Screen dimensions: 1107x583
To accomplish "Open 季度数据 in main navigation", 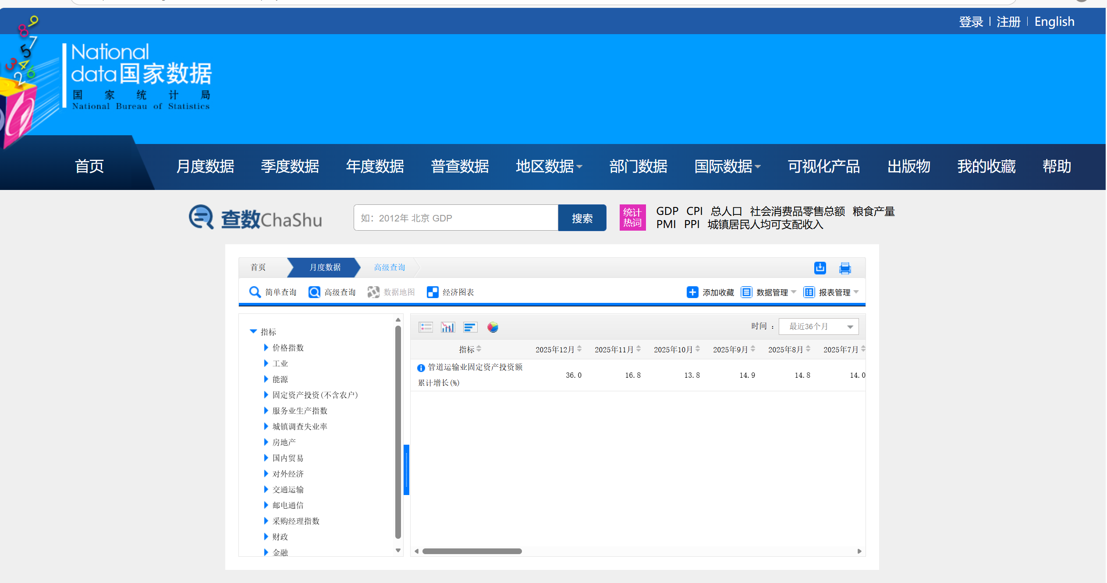I will 290,166.
